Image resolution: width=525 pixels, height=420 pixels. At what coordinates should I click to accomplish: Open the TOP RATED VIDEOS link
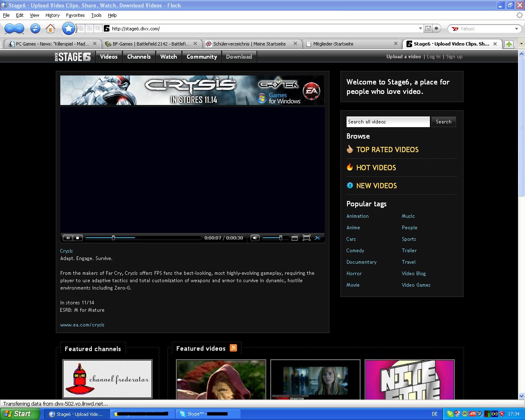pos(387,150)
